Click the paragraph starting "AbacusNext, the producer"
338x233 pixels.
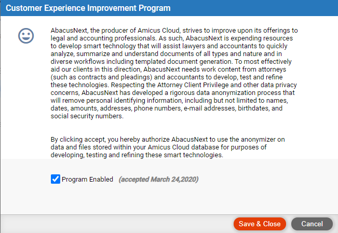174,73
